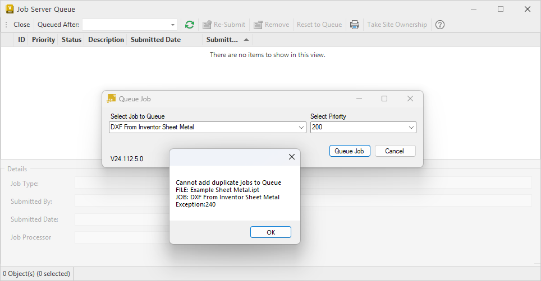Sort by Submitted Date column header
Screen dimensions: 541x281
pos(155,40)
